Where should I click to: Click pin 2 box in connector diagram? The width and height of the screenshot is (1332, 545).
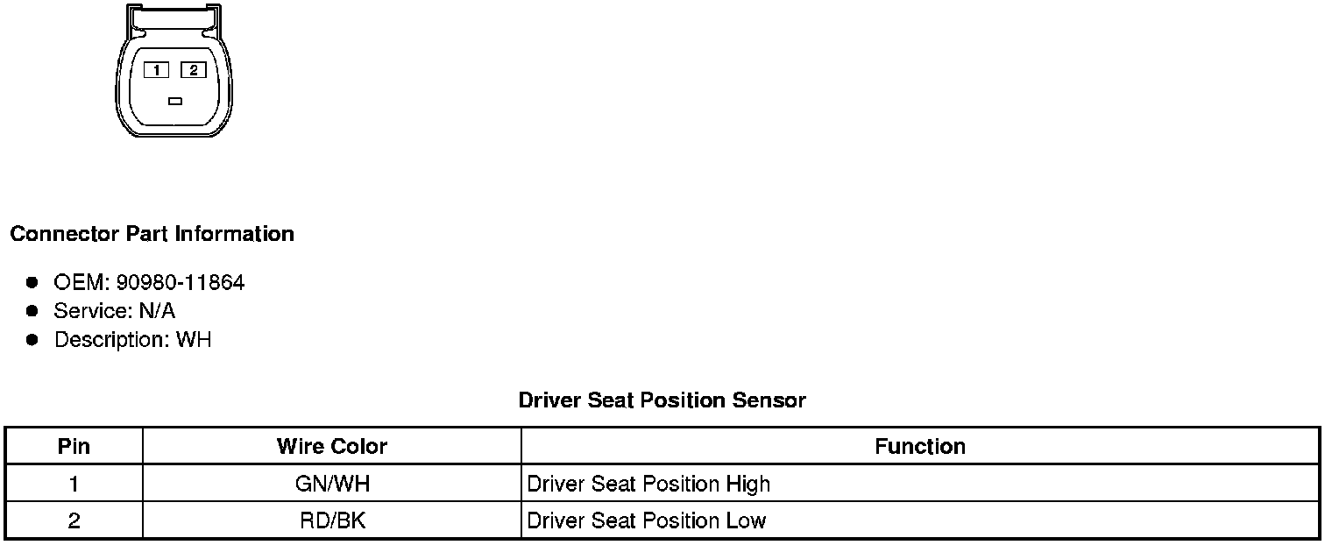click(193, 70)
